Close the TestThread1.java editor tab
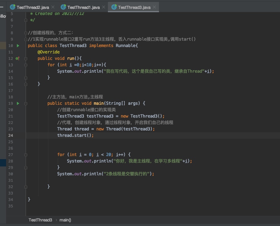This screenshot has height=226, width=280. [104, 7]
